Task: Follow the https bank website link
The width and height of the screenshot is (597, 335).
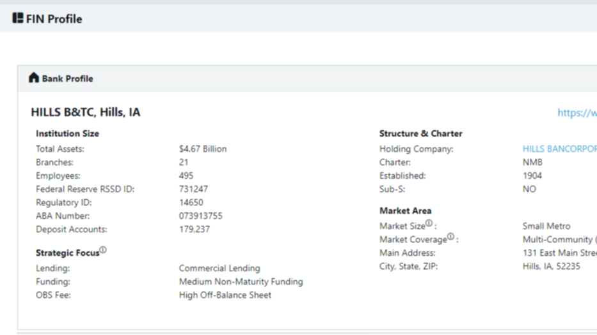Action: tap(577, 113)
